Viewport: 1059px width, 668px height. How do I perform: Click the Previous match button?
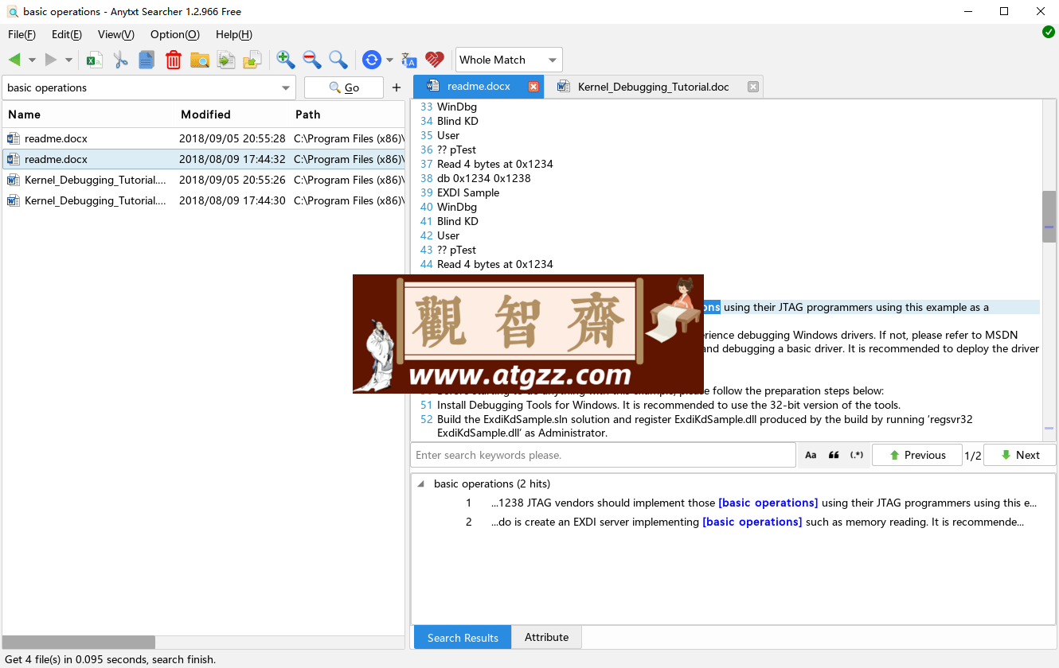pos(917,455)
